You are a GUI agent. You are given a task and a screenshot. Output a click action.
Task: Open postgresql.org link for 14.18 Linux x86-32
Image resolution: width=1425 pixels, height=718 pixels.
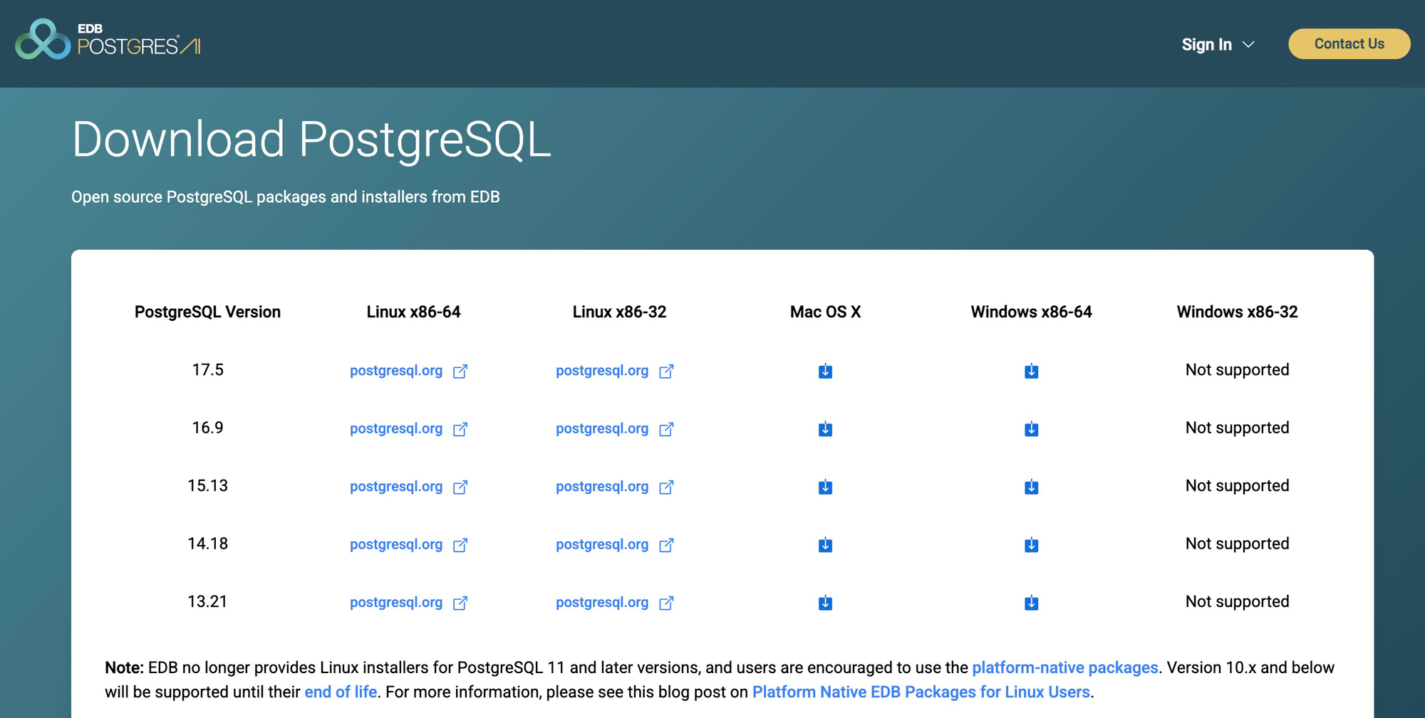(x=614, y=544)
